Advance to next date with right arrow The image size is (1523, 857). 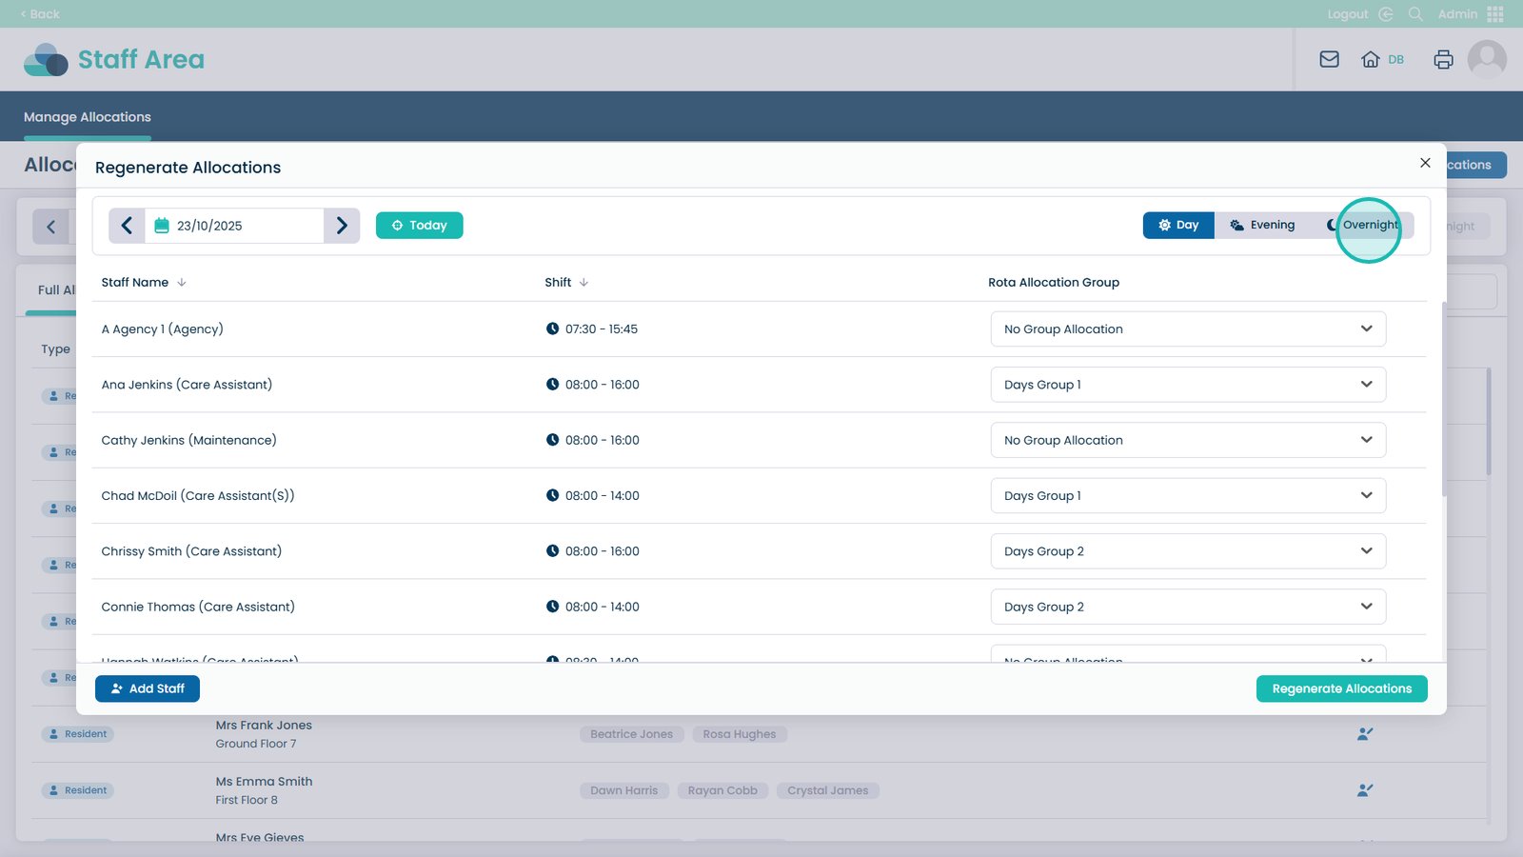tap(342, 226)
